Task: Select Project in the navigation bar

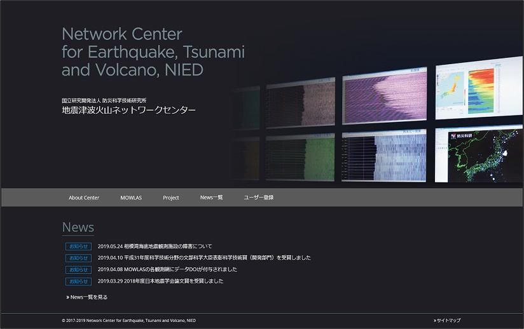Action: click(x=171, y=198)
